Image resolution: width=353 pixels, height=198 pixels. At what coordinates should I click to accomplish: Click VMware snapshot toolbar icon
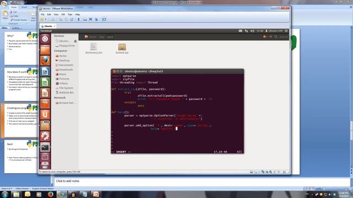pos(61,19)
